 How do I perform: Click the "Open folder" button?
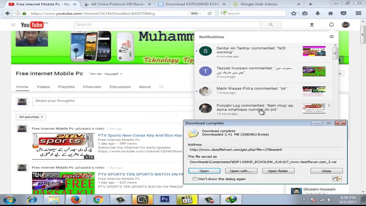click(278, 171)
